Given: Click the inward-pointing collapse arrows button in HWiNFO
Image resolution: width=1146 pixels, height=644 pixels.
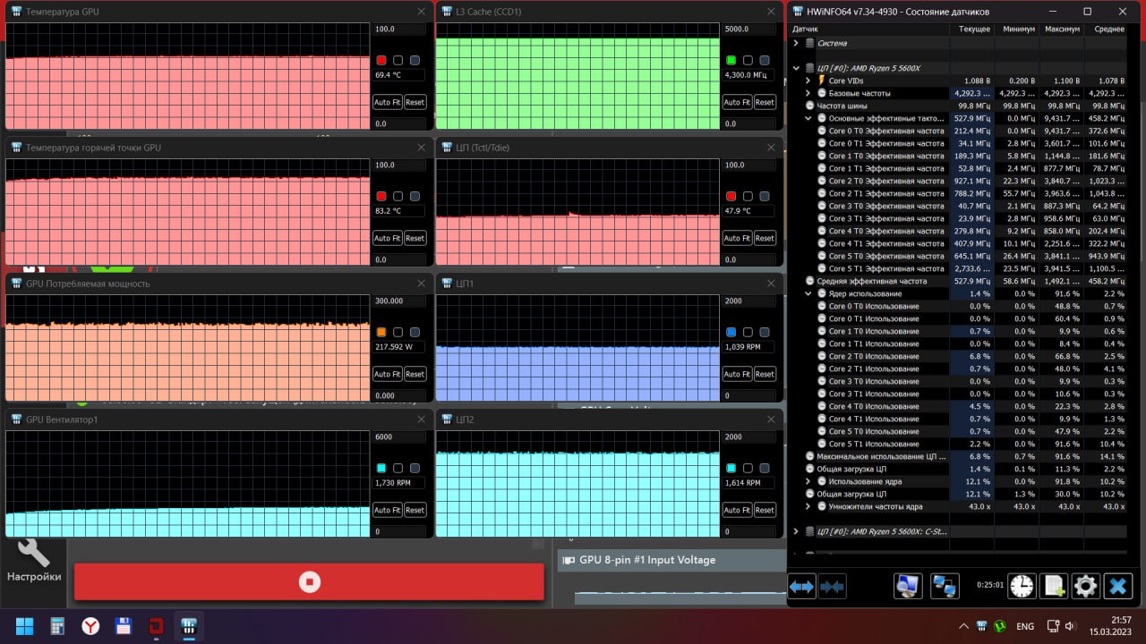Looking at the screenshot, I should coord(832,586).
